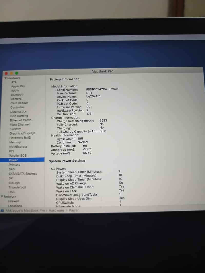Click voltage value 10759

coord(87,153)
